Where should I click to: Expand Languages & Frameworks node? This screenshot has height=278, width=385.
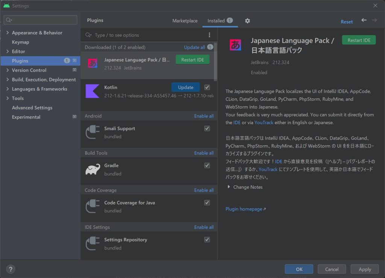click(8, 89)
